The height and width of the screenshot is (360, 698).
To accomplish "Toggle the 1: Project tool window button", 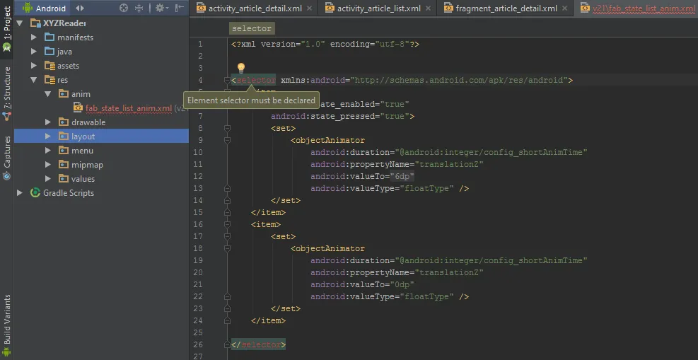I will click(x=6, y=28).
